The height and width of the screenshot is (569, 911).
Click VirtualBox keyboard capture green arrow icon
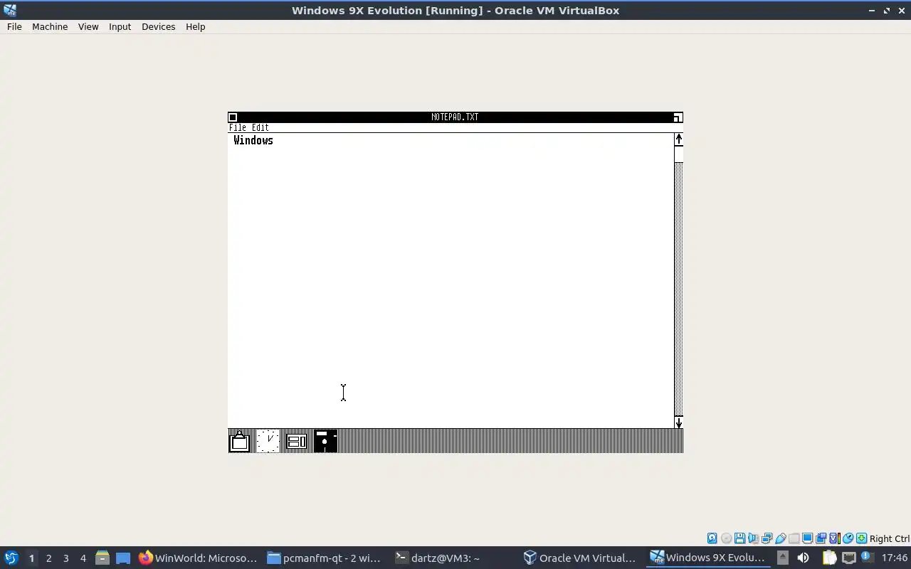pos(861,538)
